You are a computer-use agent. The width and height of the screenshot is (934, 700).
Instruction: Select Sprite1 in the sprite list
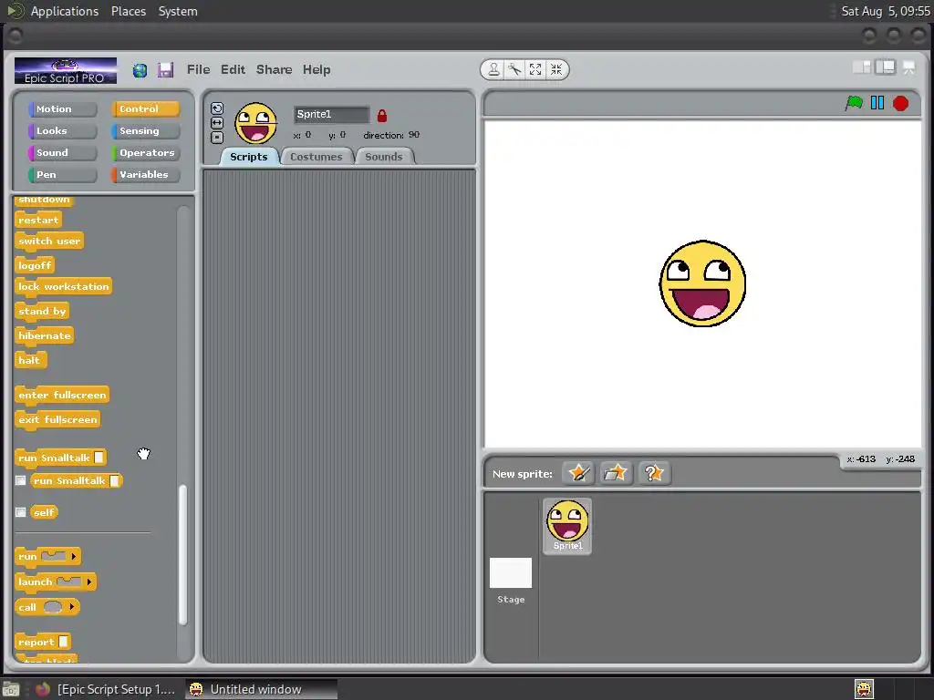coord(567,526)
